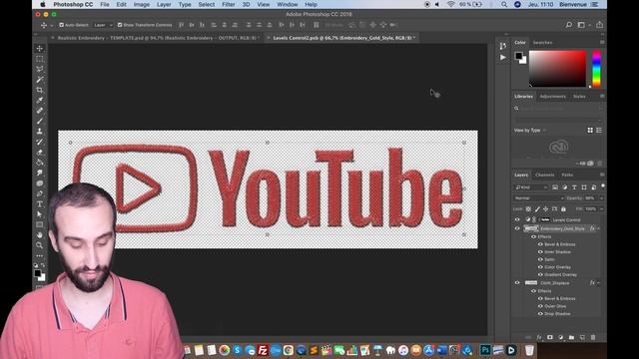Pick a color in the red color field
This screenshot has width=639, height=359.
pyautogui.click(x=557, y=69)
